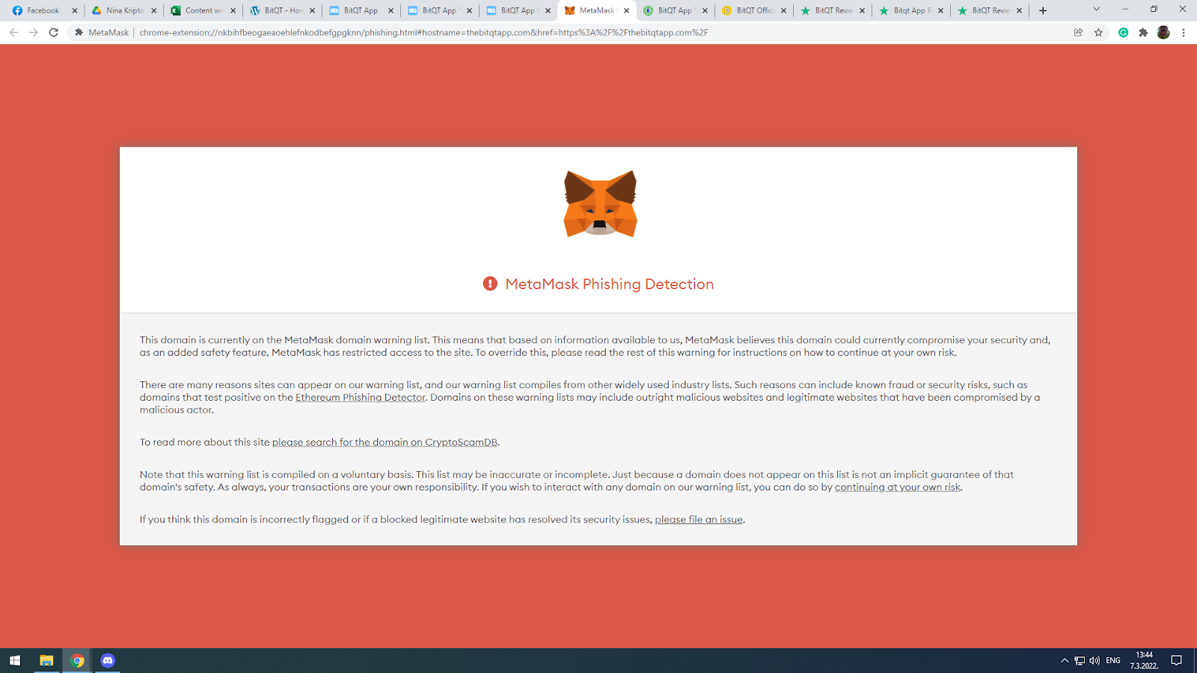Click the continuing at your own risk link
1197x673 pixels.
pos(898,488)
